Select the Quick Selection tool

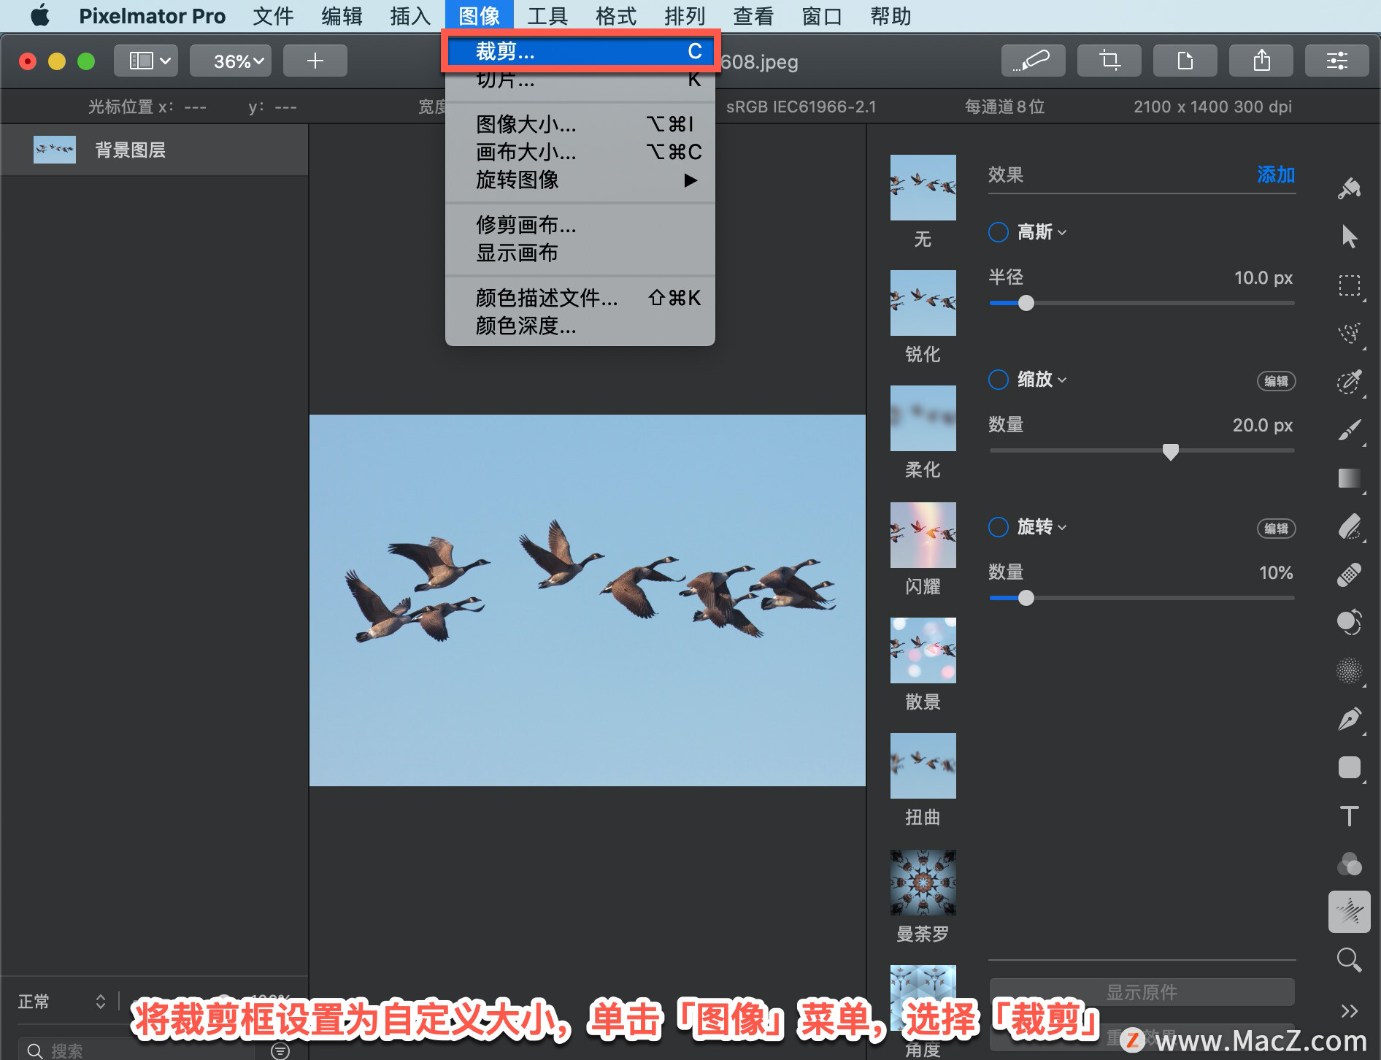coord(1349,382)
